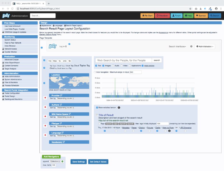Toggle the Audio search type checkbox

113,66
